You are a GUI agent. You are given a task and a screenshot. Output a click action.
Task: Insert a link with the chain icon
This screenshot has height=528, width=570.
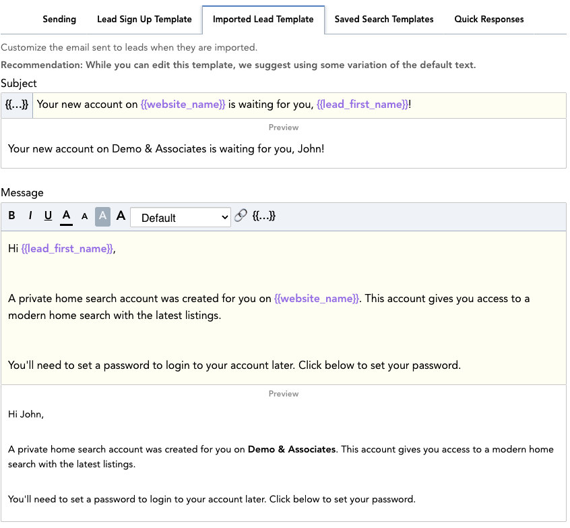click(241, 216)
